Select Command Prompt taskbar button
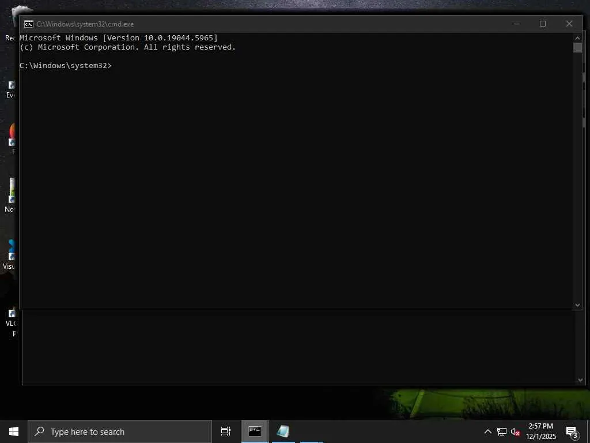Image resolution: width=590 pixels, height=443 pixels. [255, 431]
